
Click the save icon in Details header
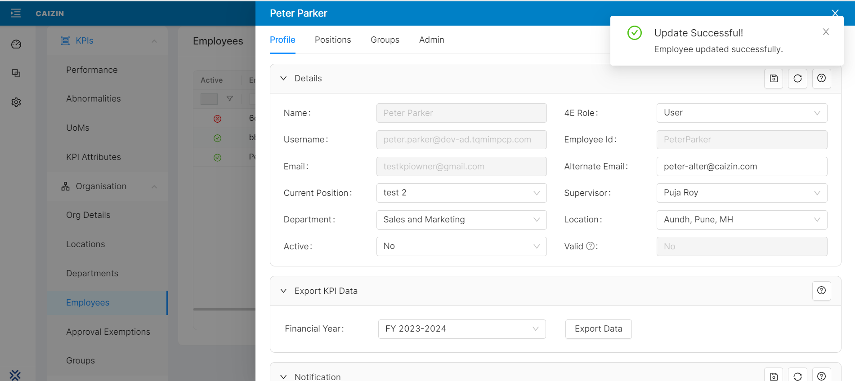(x=774, y=79)
